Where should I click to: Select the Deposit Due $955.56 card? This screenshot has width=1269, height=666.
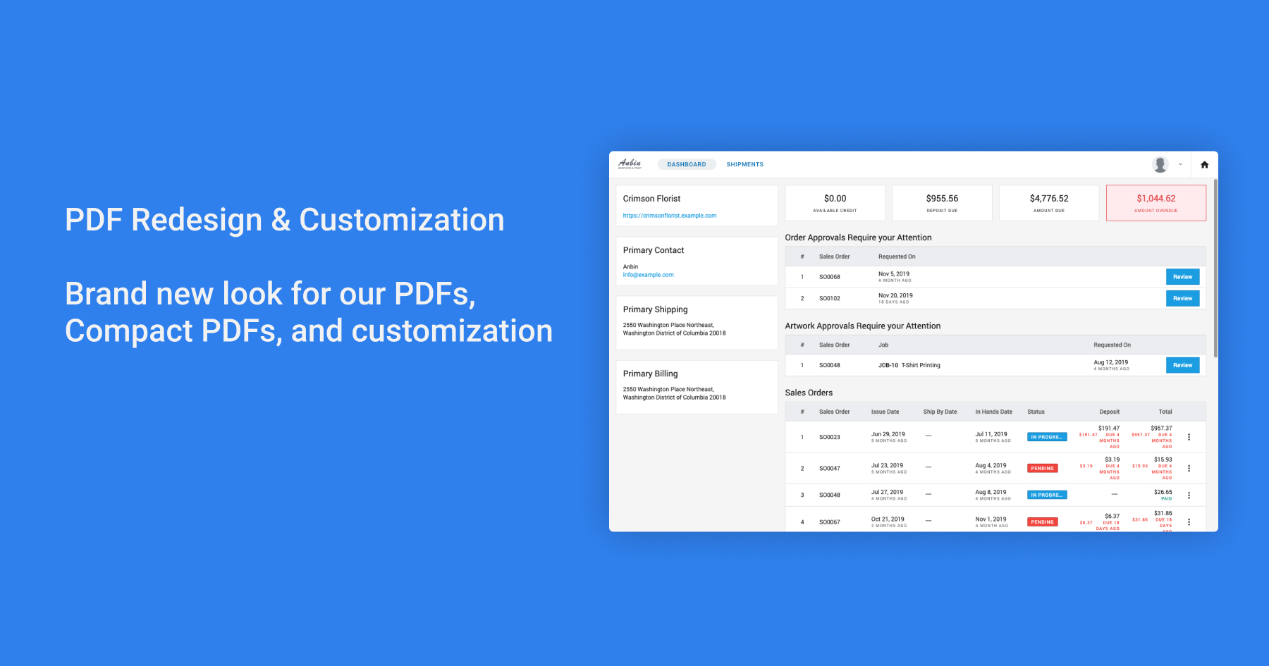pyautogui.click(x=941, y=203)
